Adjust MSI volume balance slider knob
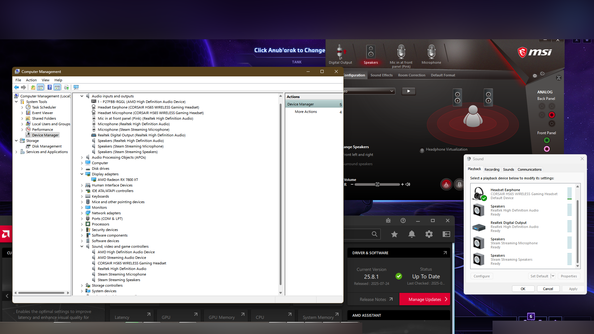Image resolution: width=594 pixels, height=334 pixels. click(377, 184)
